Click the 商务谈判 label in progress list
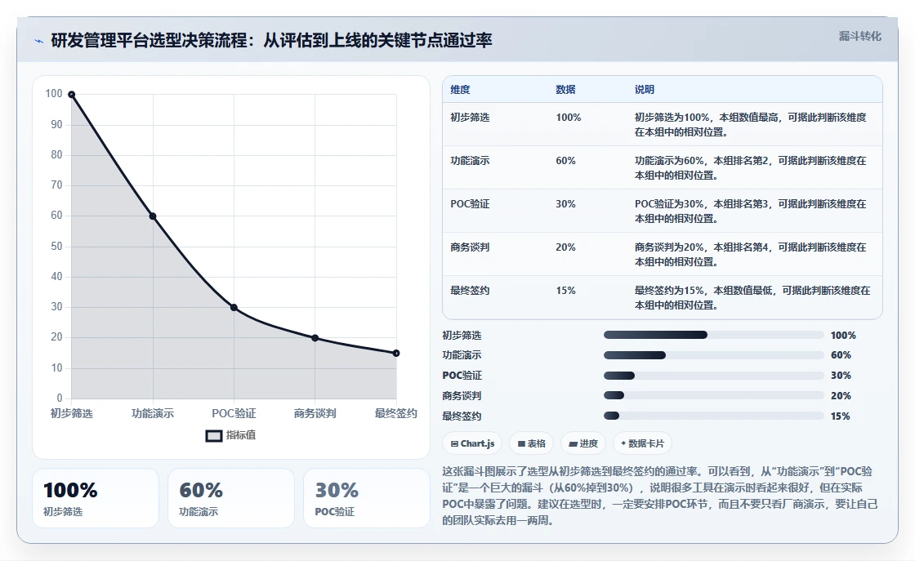The width and height of the screenshot is (915, 561). pyautogui.click(x=462, y=396)
